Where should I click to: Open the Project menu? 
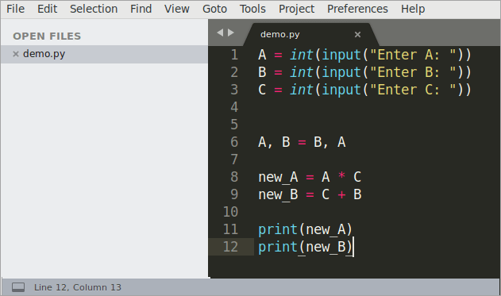[296, 9]
